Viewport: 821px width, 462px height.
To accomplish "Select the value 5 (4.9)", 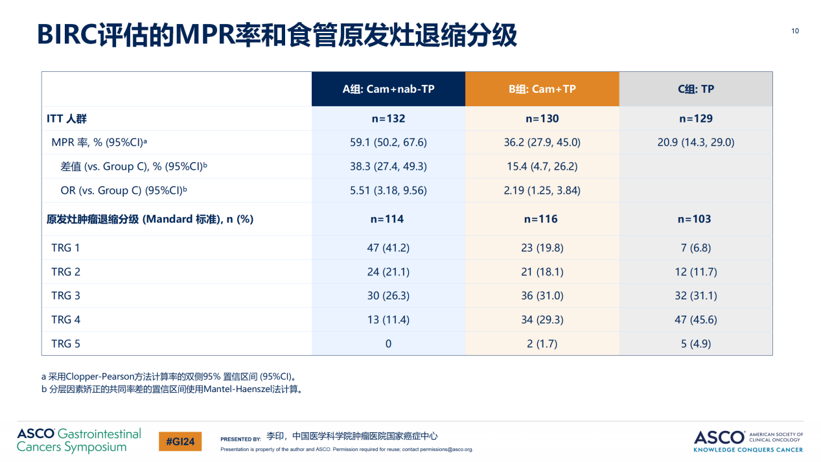I will (x=696, y=343).
